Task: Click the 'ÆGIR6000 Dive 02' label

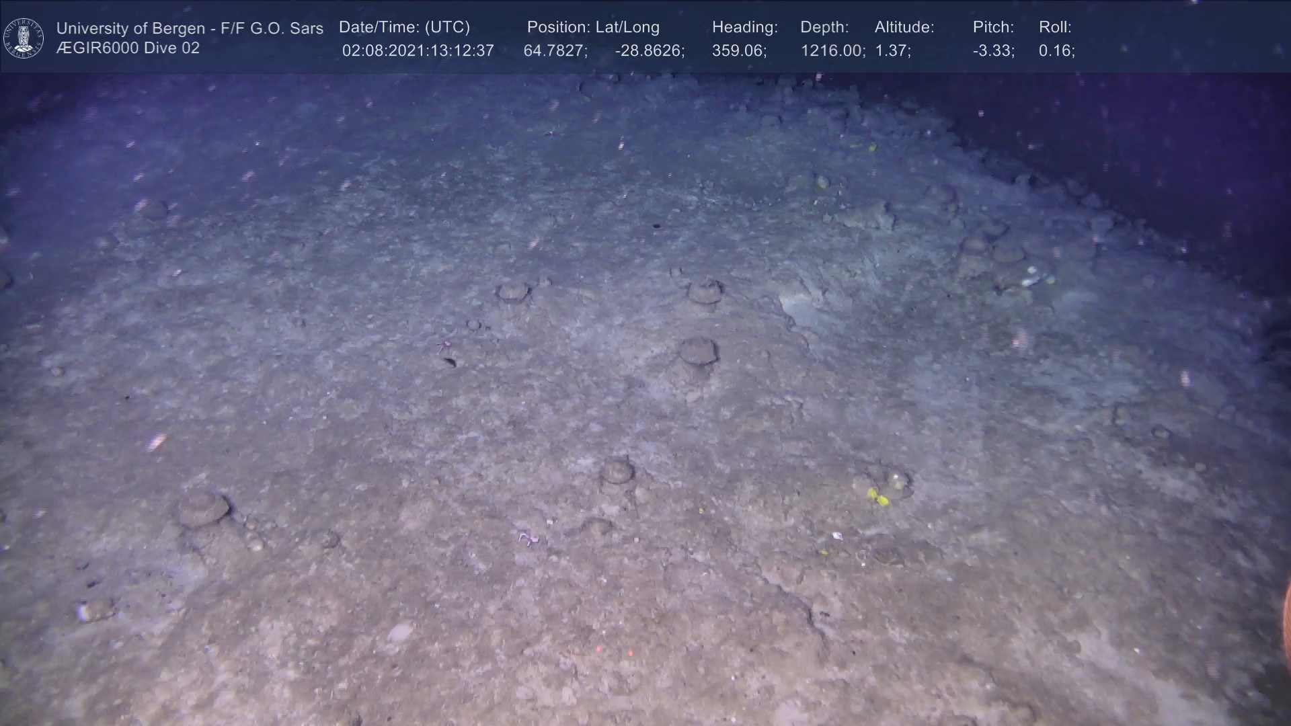Action: tap(128, 48)
